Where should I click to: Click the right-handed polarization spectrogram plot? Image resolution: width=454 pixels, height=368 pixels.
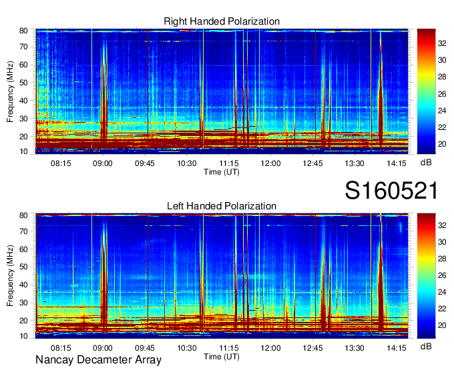[222, 91]
